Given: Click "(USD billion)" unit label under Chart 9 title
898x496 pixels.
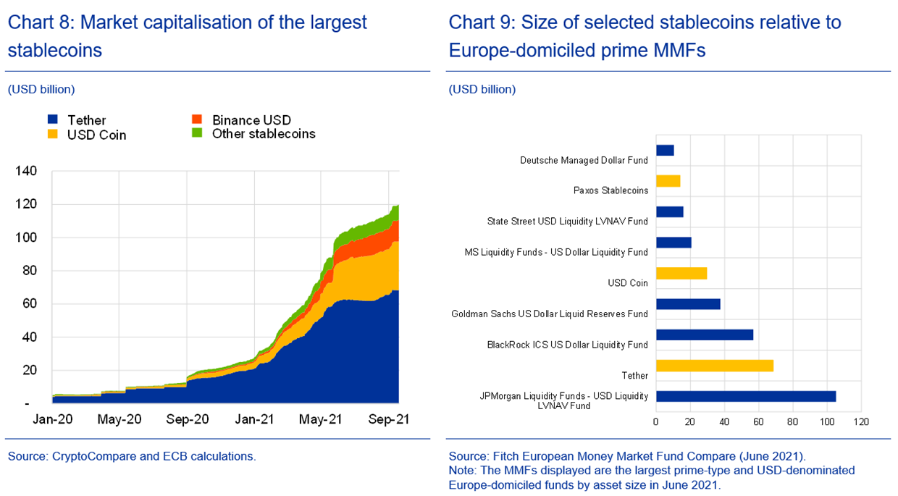Looking at the screenshot, I should pyautogui.click(x=482, y=90).
